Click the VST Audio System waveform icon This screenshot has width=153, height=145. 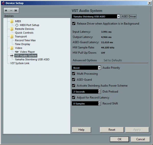pyautogui.click(x=12, y=55)
